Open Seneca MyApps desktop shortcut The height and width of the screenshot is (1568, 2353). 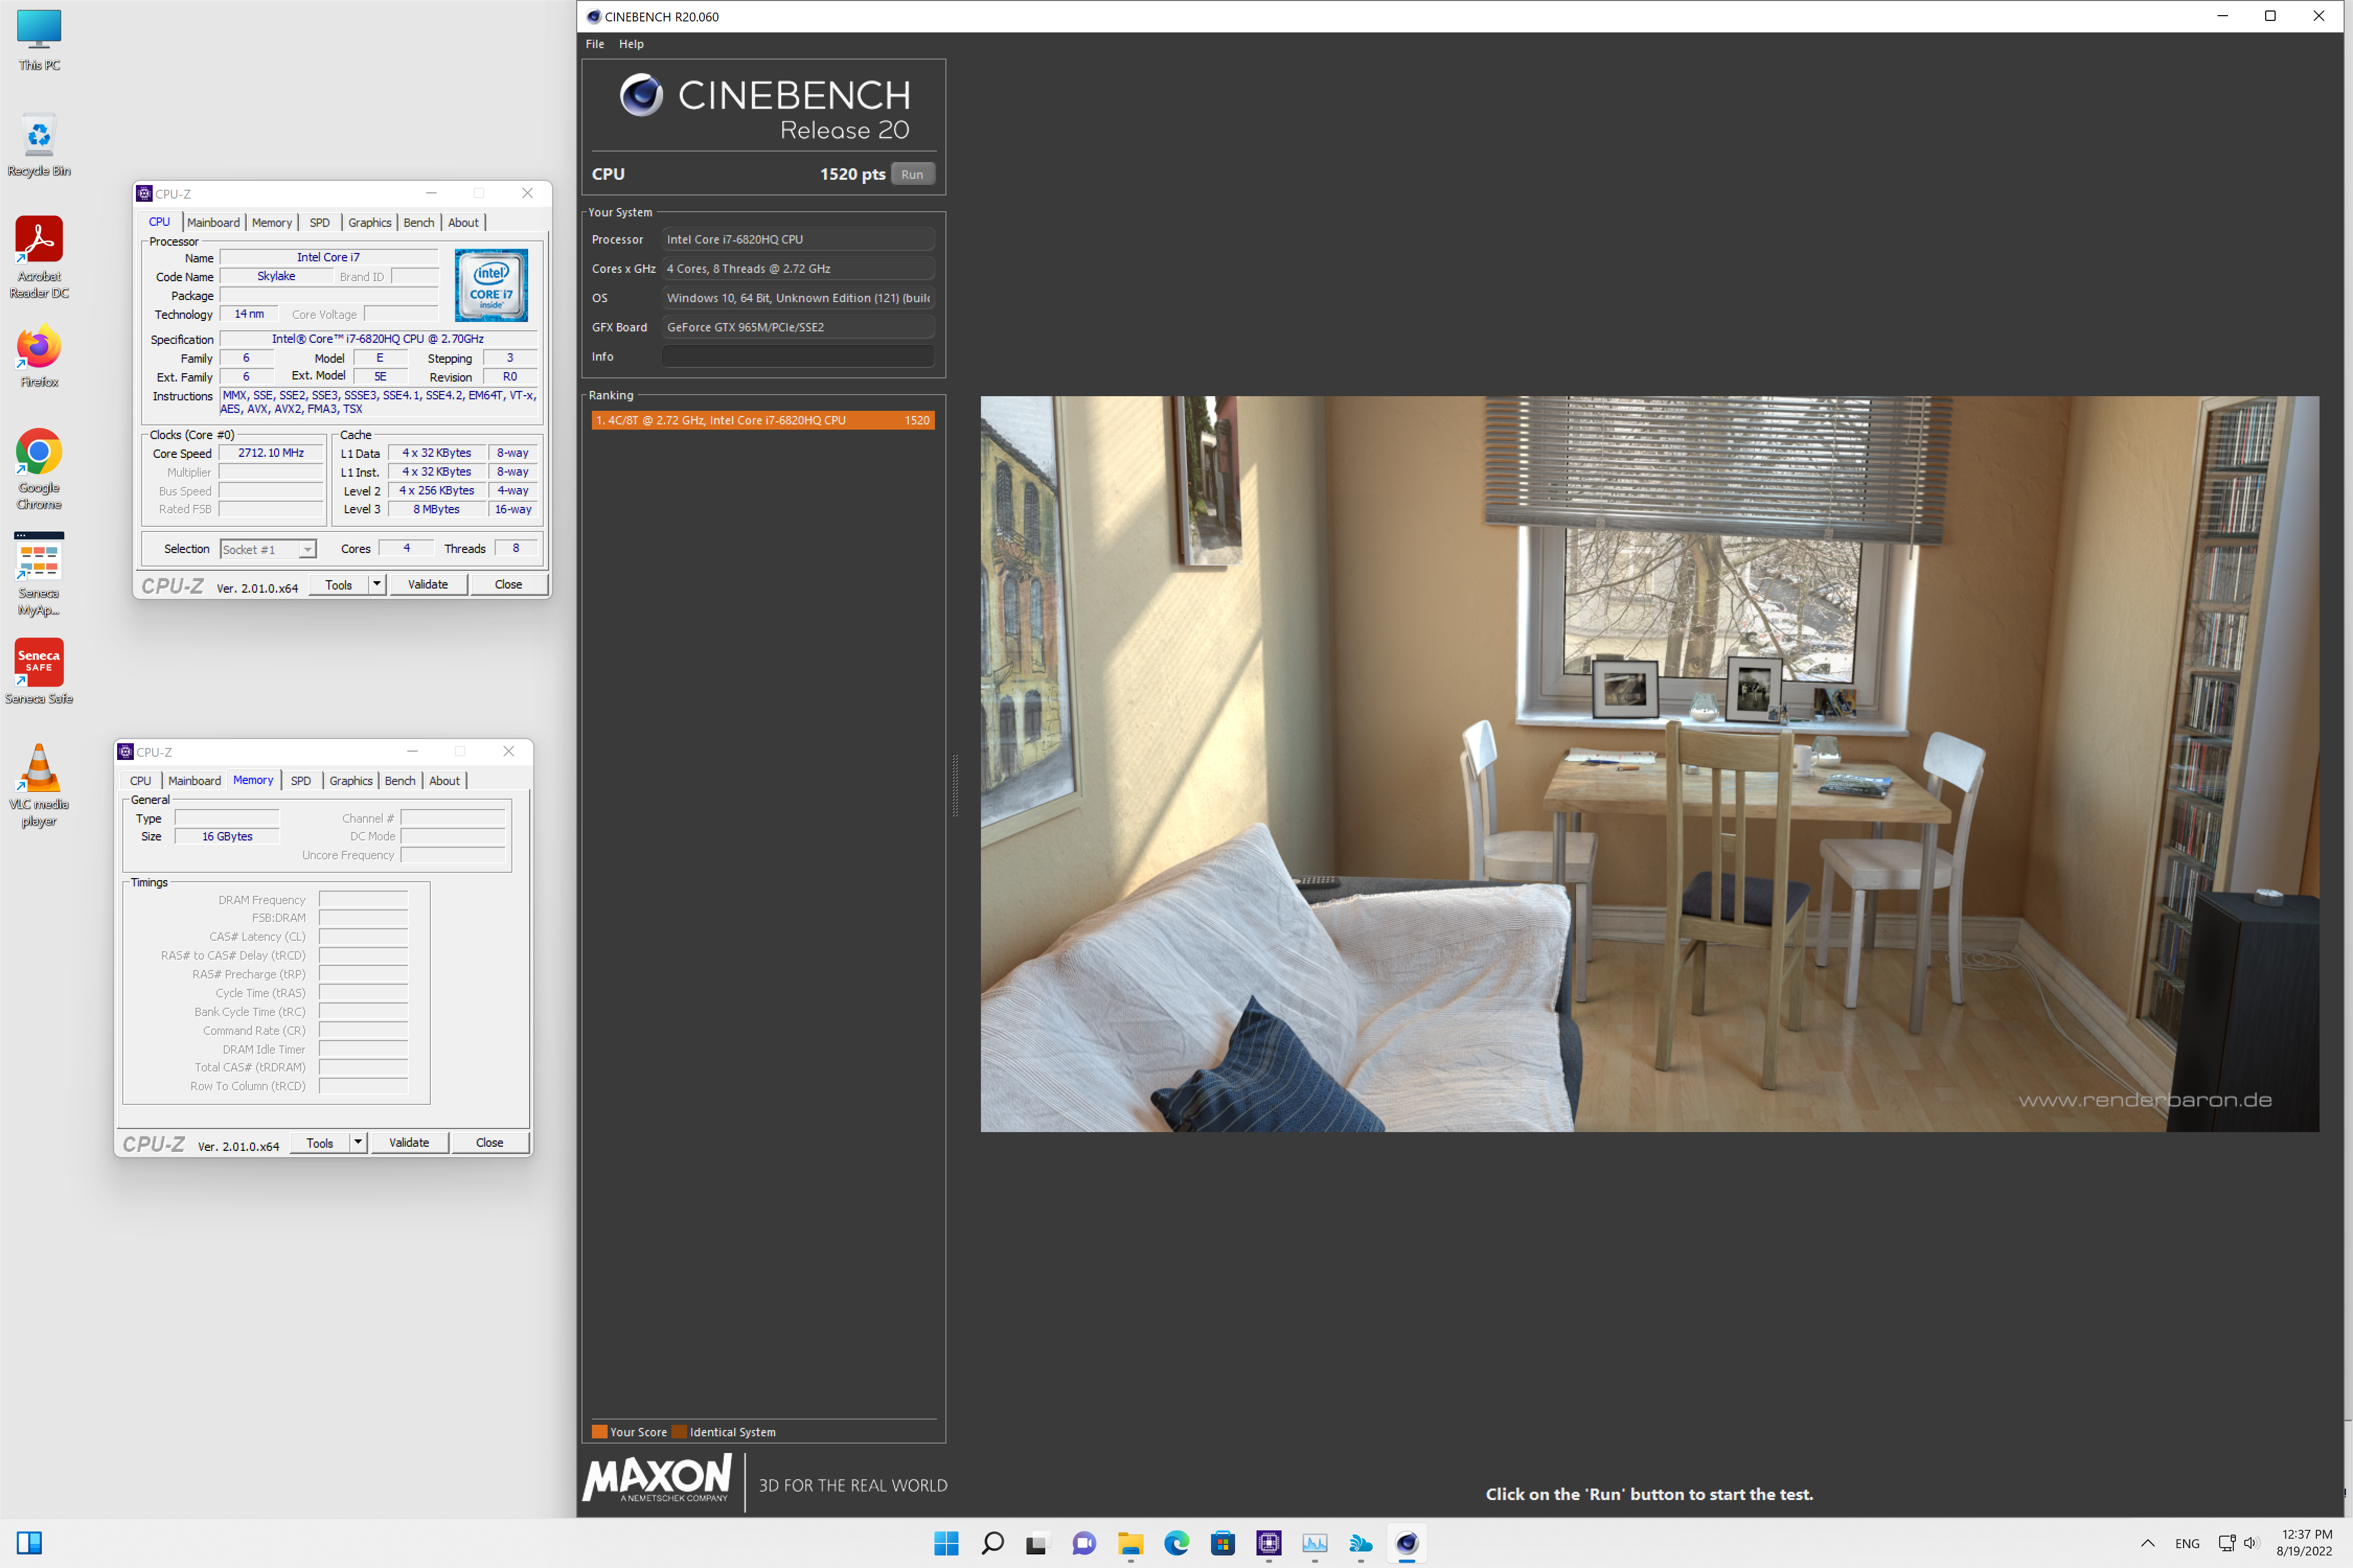pyautogui.click(x=39, y=574)
